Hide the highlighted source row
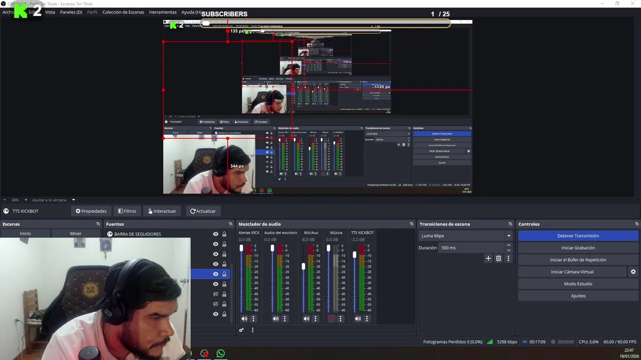641x360 pixels. point(216,274)
